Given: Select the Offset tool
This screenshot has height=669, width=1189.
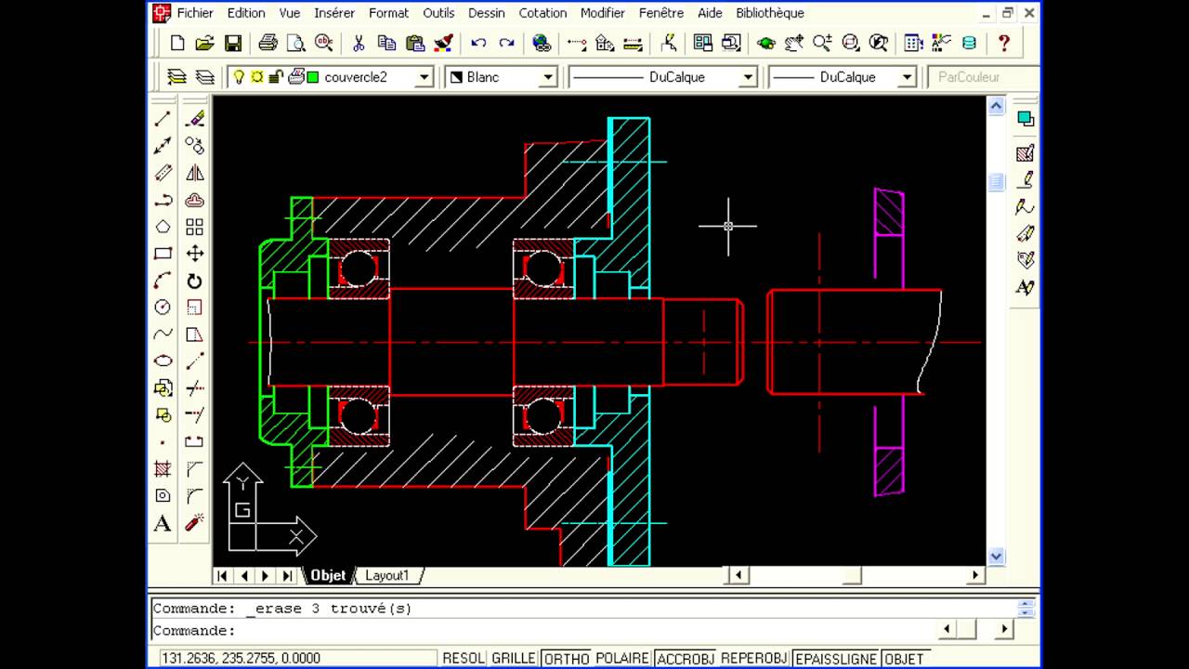Looking at the screenshot, I should pos(194,200).
